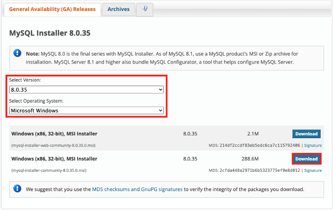
Task: Open the General Availability (GA) Releases tab
Action: click(52, 10)
